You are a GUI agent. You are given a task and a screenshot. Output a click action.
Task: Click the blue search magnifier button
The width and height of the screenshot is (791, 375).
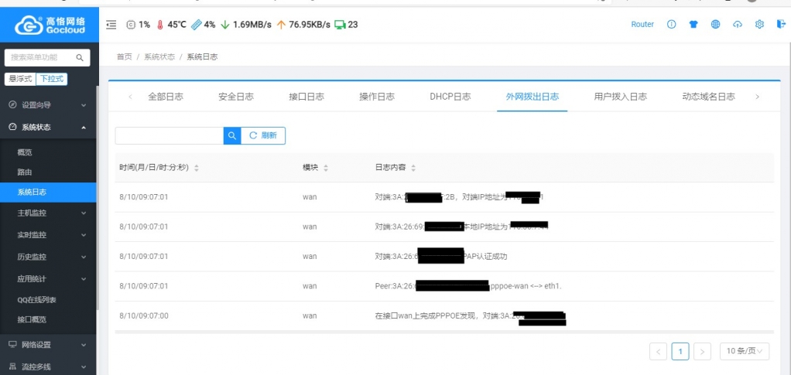click(232, 135)
